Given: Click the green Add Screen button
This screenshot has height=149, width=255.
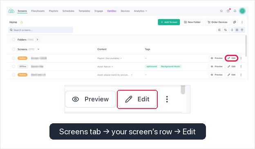Looking at the screenshot, I should [169, 22].
